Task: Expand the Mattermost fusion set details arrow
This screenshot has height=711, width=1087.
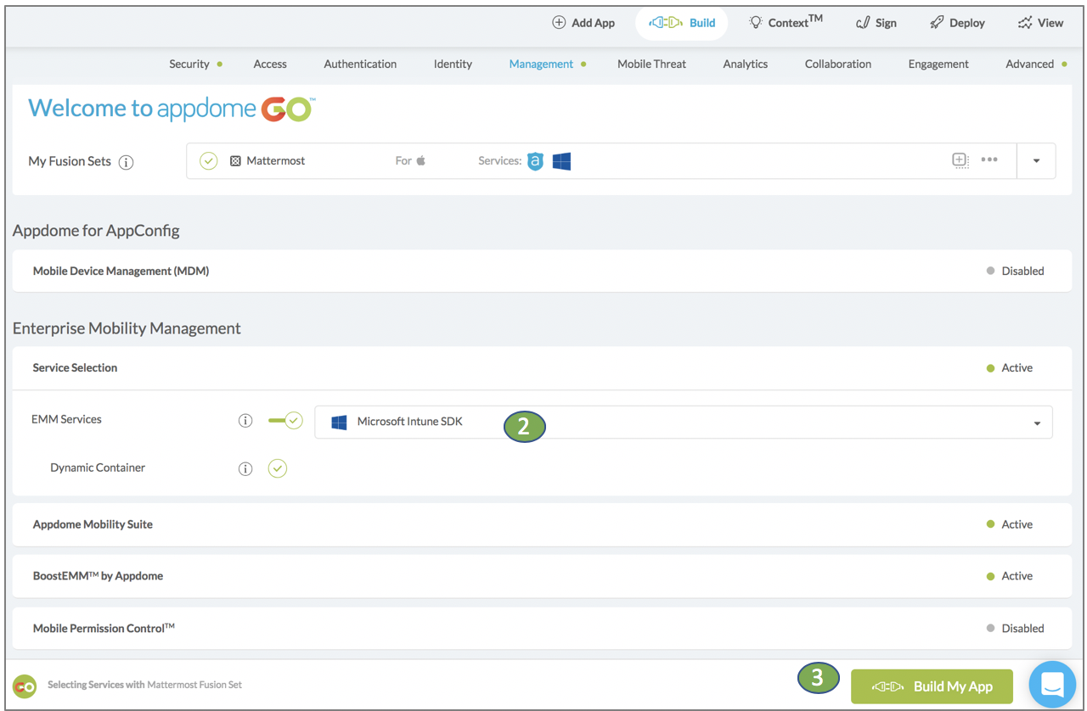Action: point(1036,160)
